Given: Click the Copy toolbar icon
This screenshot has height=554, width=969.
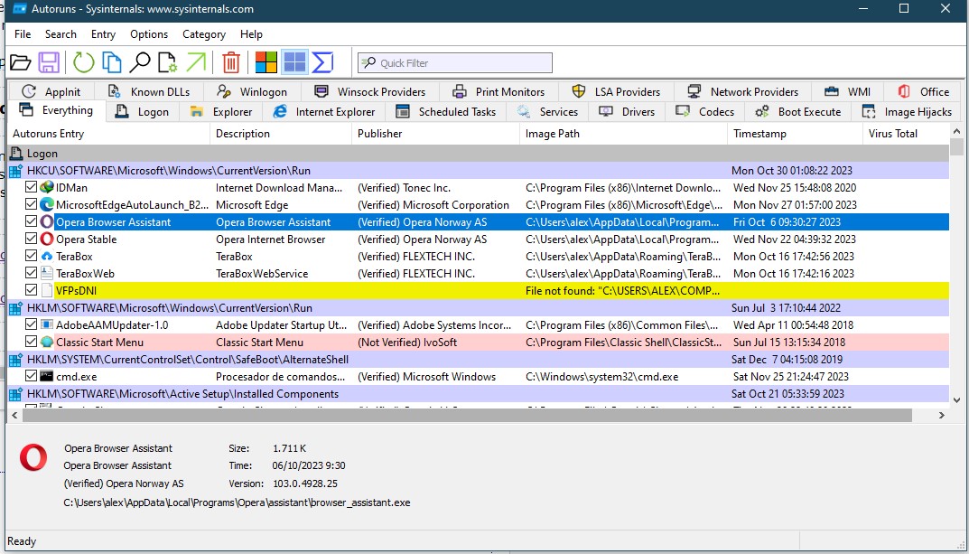Looking at the screenshot, I should point(111,62).
